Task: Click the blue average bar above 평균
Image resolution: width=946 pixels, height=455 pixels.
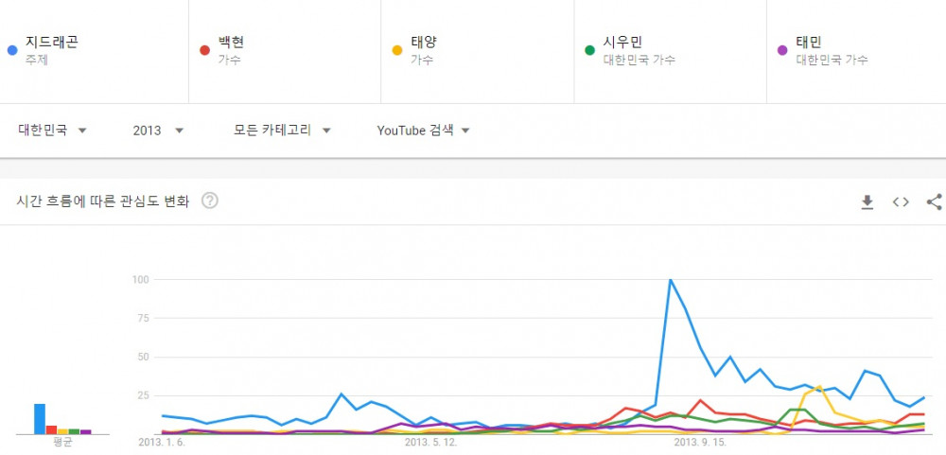Action: (40, 419)
